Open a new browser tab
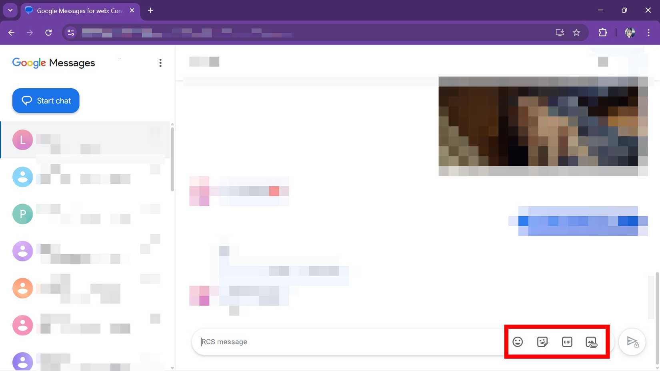The image size is (660, 371). click(x=150, y=10)
